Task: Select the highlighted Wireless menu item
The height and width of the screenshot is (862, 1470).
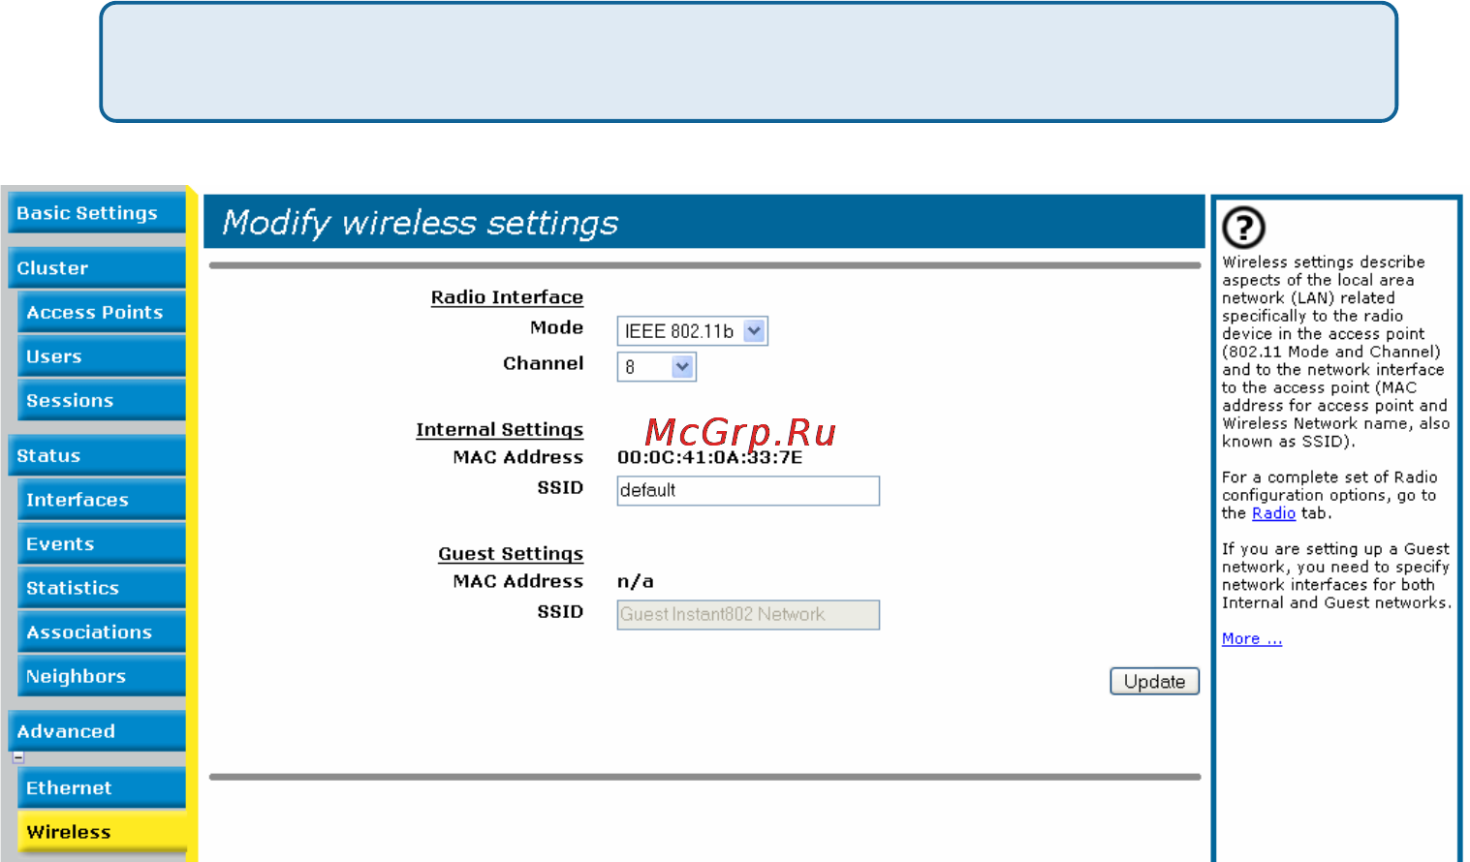Action: click(x=102, y=832)
